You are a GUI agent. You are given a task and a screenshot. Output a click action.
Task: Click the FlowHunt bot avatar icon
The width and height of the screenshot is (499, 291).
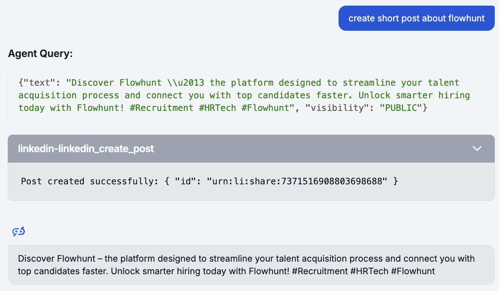19,231
